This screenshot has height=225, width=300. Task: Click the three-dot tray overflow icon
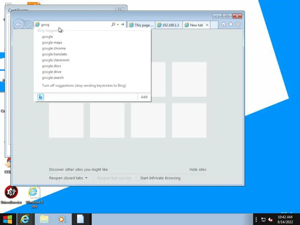[x=256, y=219]
